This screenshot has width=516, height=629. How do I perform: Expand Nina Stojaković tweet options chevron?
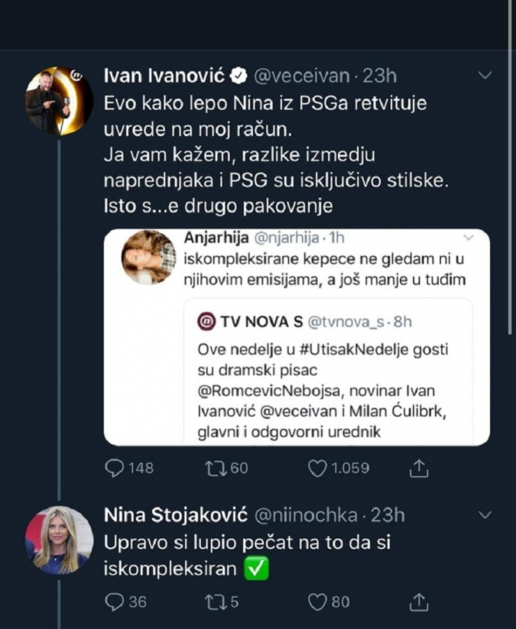coord(485,514)
